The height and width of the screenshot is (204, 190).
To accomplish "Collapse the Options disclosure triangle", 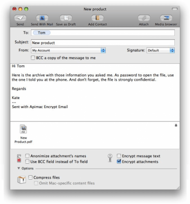I will tap(19, 168).
